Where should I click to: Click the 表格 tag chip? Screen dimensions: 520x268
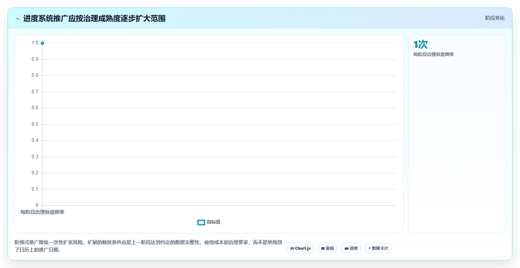pyautogui.click(x=327, y=248)
